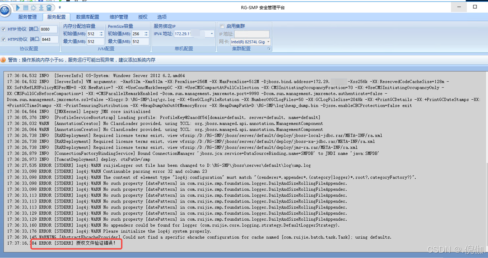This screenshot has height=258, width=488.
Task: Click the ruijieLogger out file changed log line
Action: coord(159,165)
